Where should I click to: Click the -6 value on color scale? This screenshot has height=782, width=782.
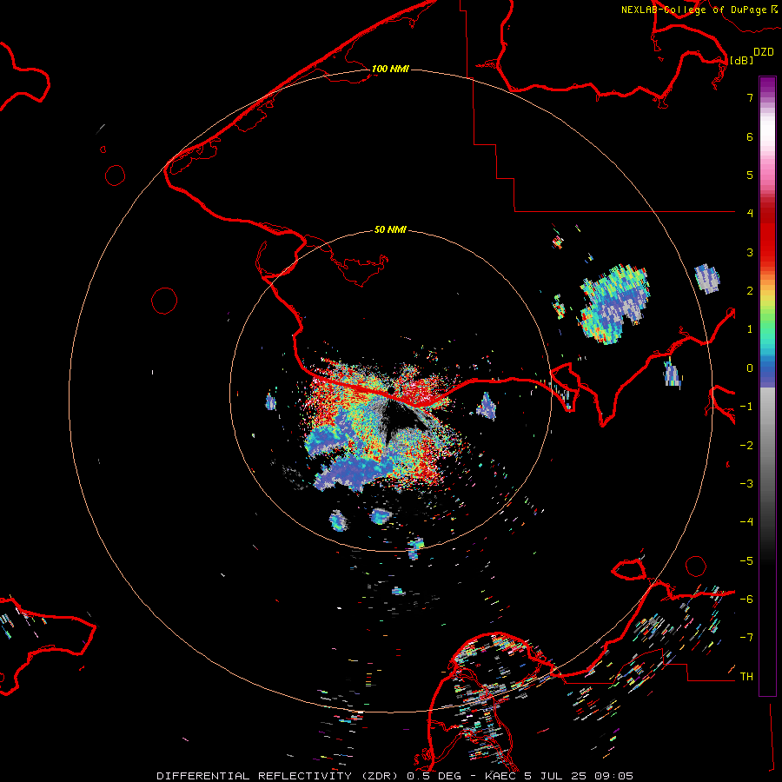click(746, 599)
